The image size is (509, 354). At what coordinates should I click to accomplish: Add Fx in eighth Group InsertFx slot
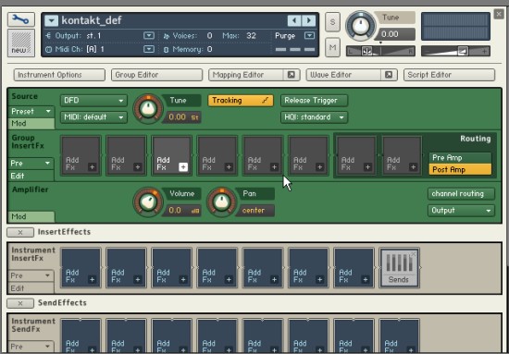coord(402,156)
